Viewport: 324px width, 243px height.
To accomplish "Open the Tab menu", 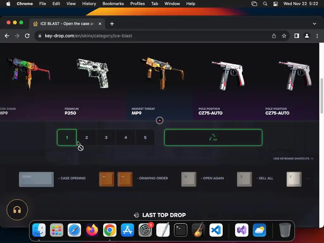I will (x=154, y=3).
